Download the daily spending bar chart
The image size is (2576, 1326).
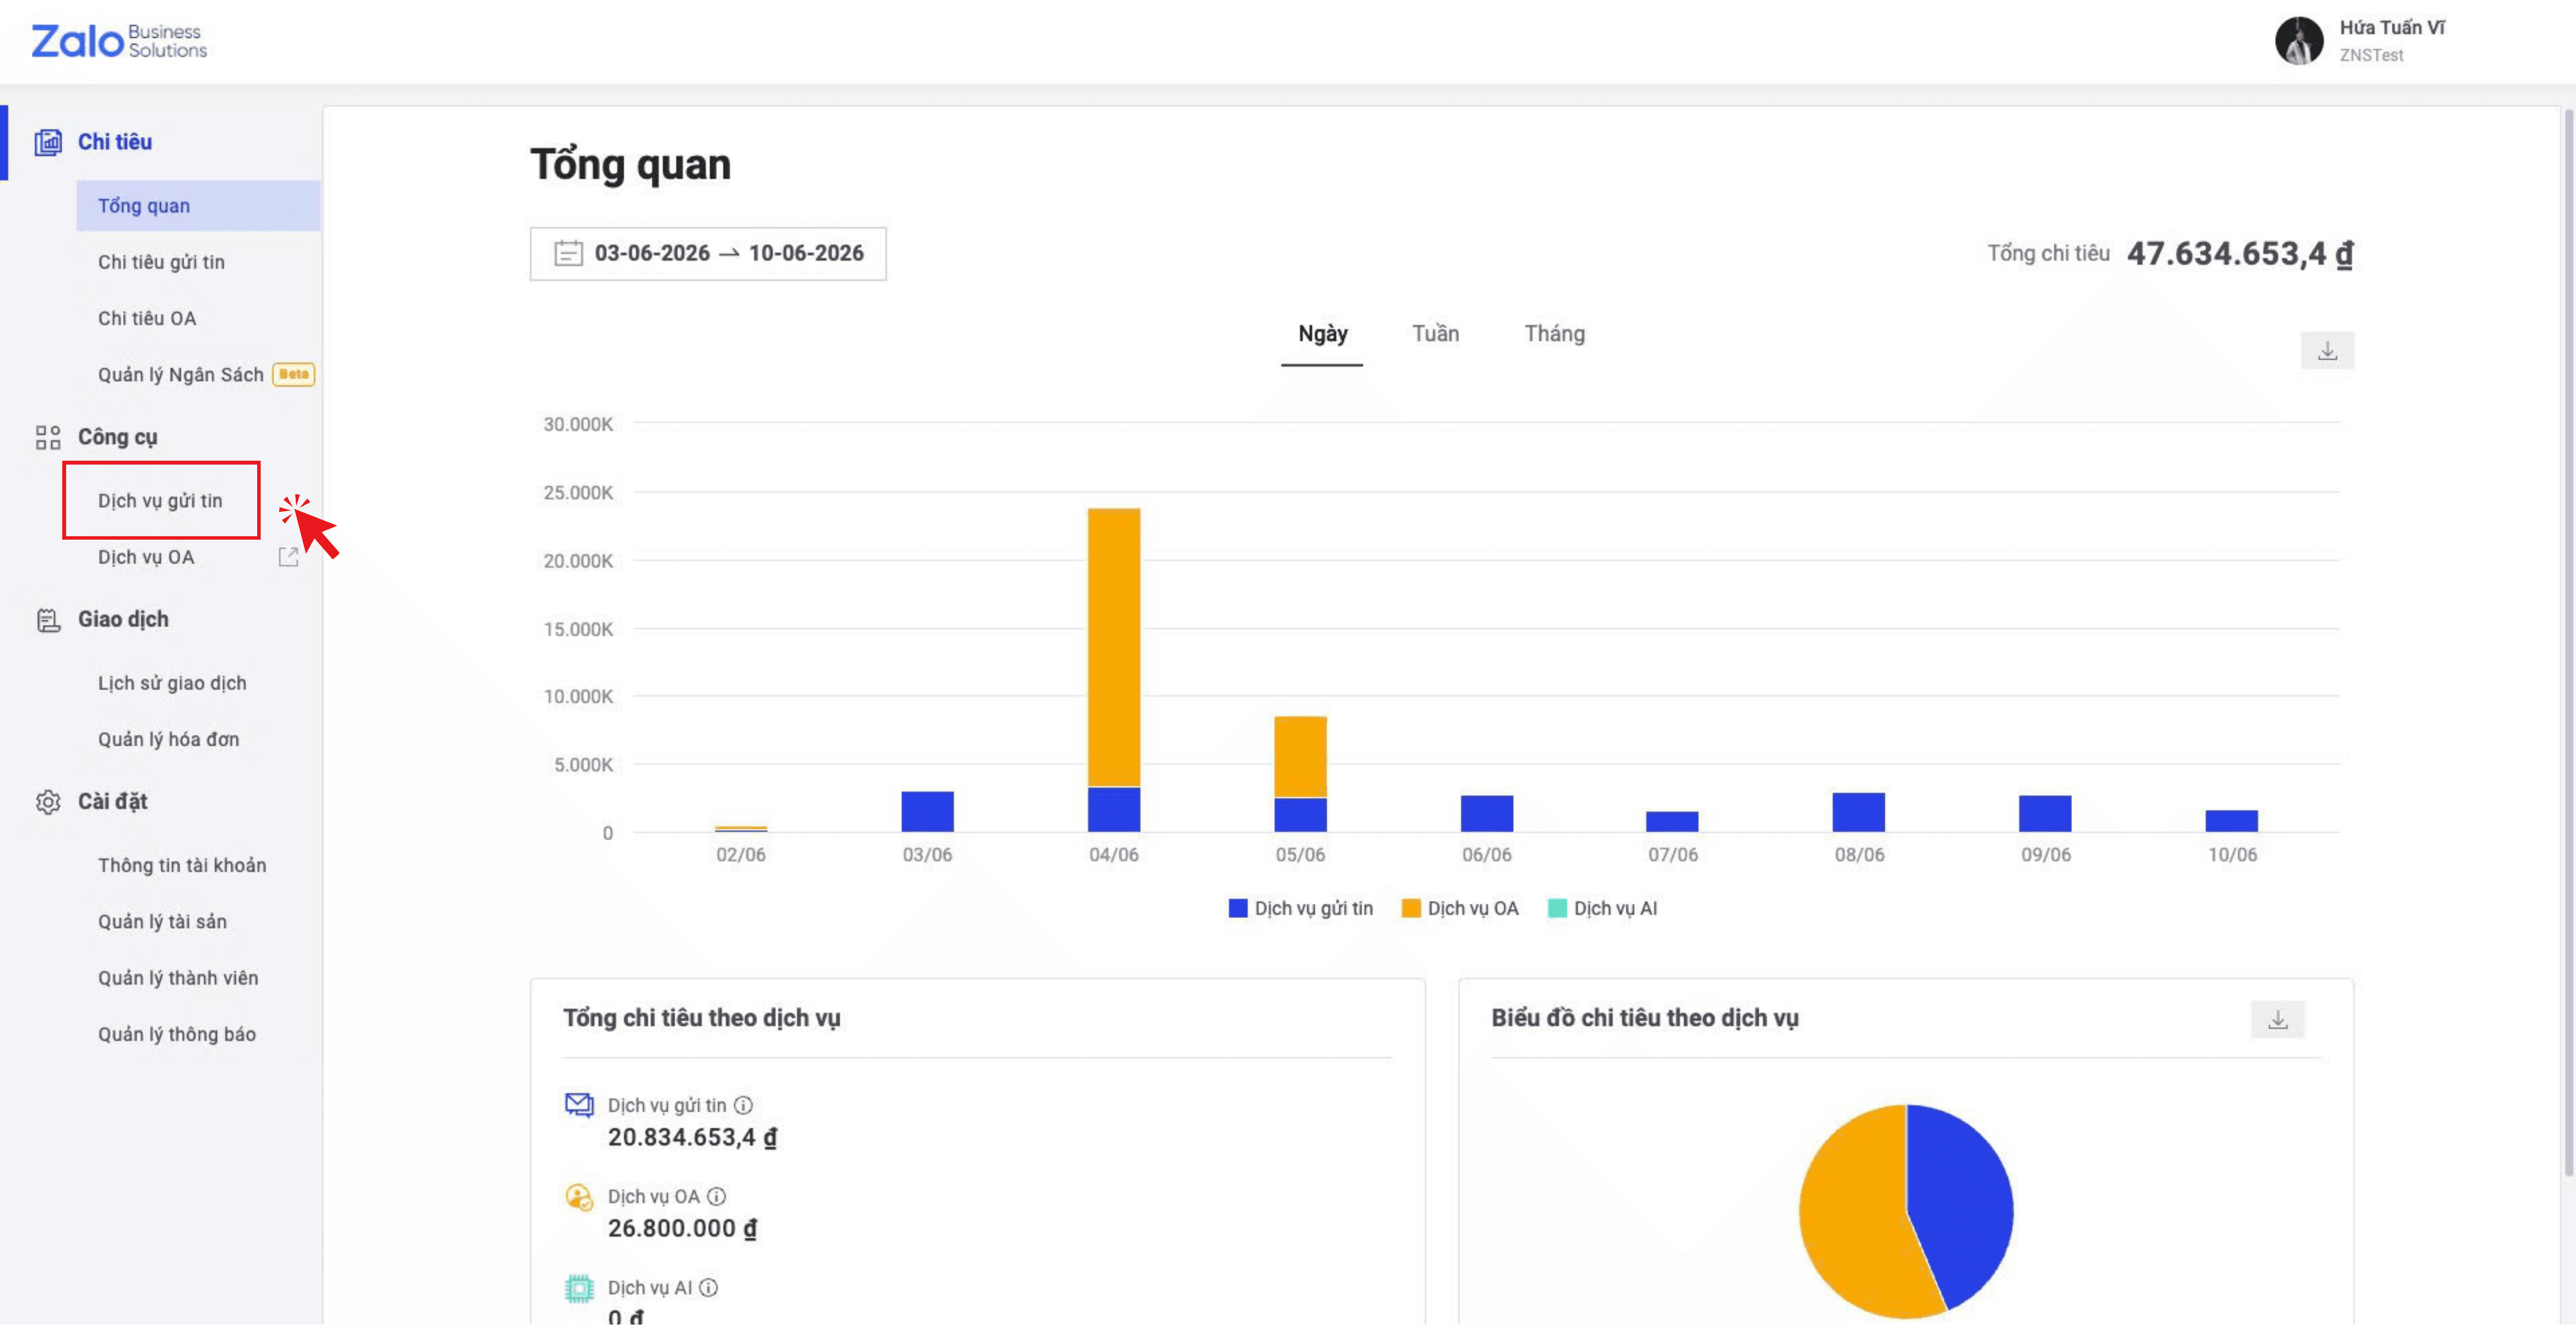click(2327, 351)
